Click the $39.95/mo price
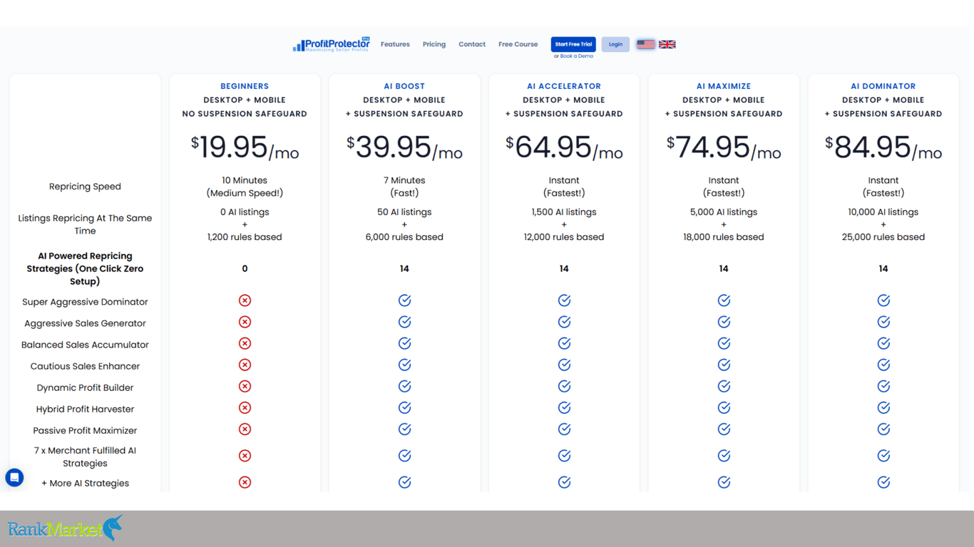The width and height of the screenshot is (974, 547). 404,147
